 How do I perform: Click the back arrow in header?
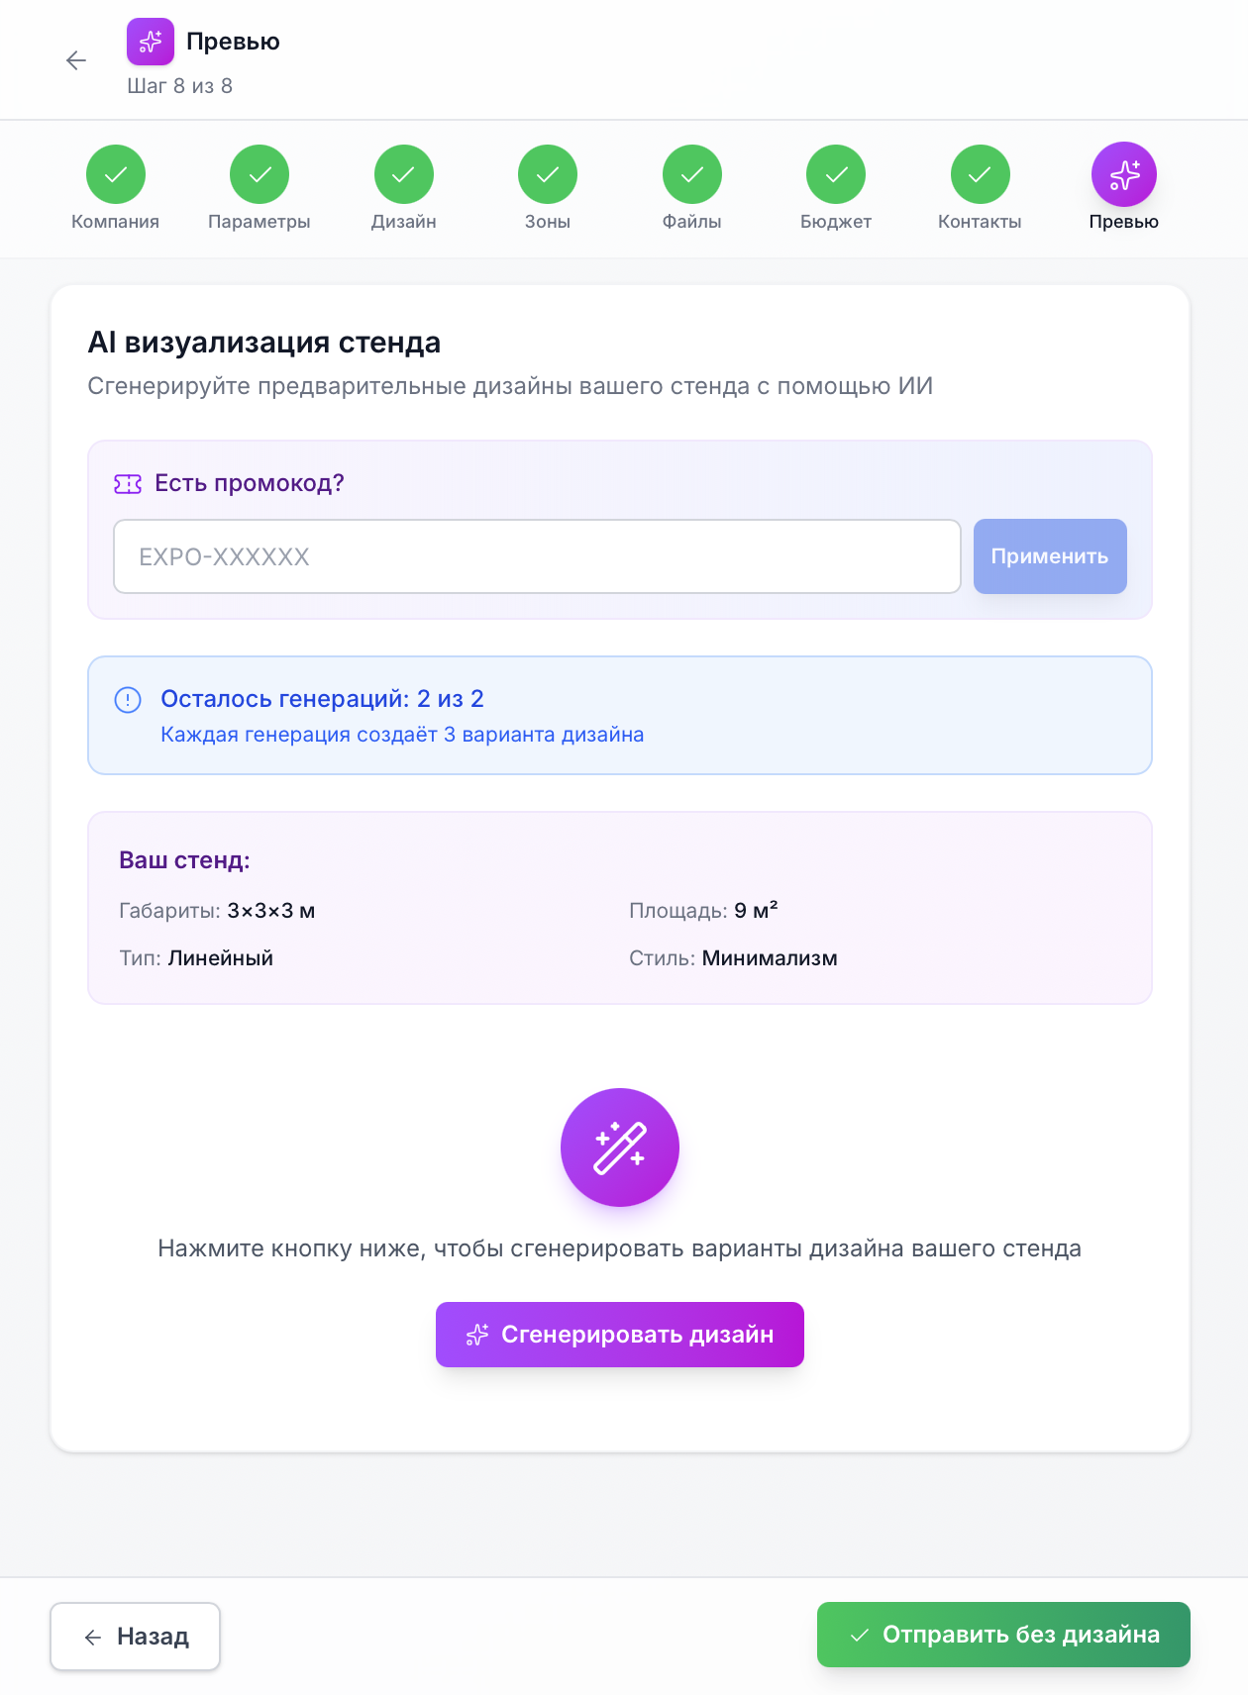tap(76, 61)
